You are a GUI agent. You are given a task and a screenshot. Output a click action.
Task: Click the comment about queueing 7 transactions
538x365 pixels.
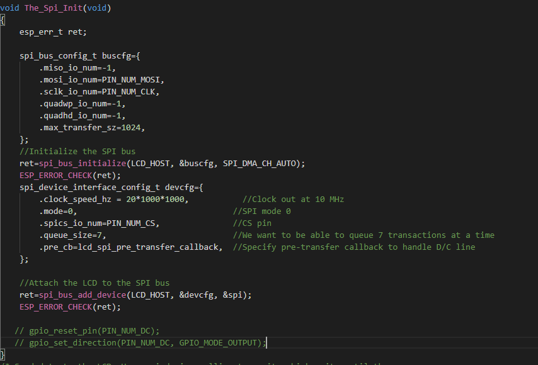(x=363, y=235)
